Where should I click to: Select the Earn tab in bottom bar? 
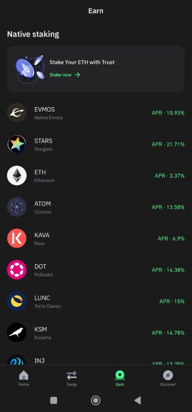point(120,378)
